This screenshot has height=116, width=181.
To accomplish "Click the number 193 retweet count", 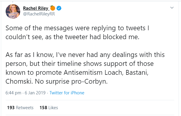I will point(11,108).
